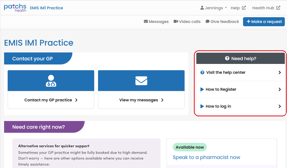Click the chevron on How to Register row
Viewport: 287px width, 168px height.
point(280,89)
